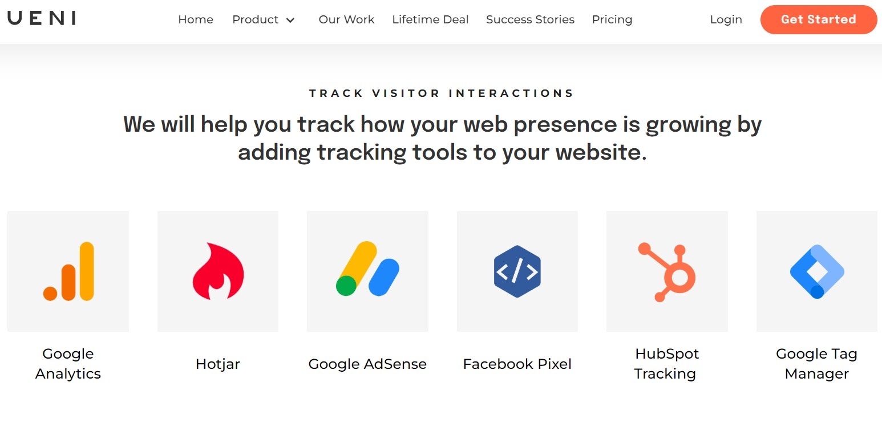Viewport: 882px width, 443px height.
Task: Open the Our Work page
Action: (346, 19)
